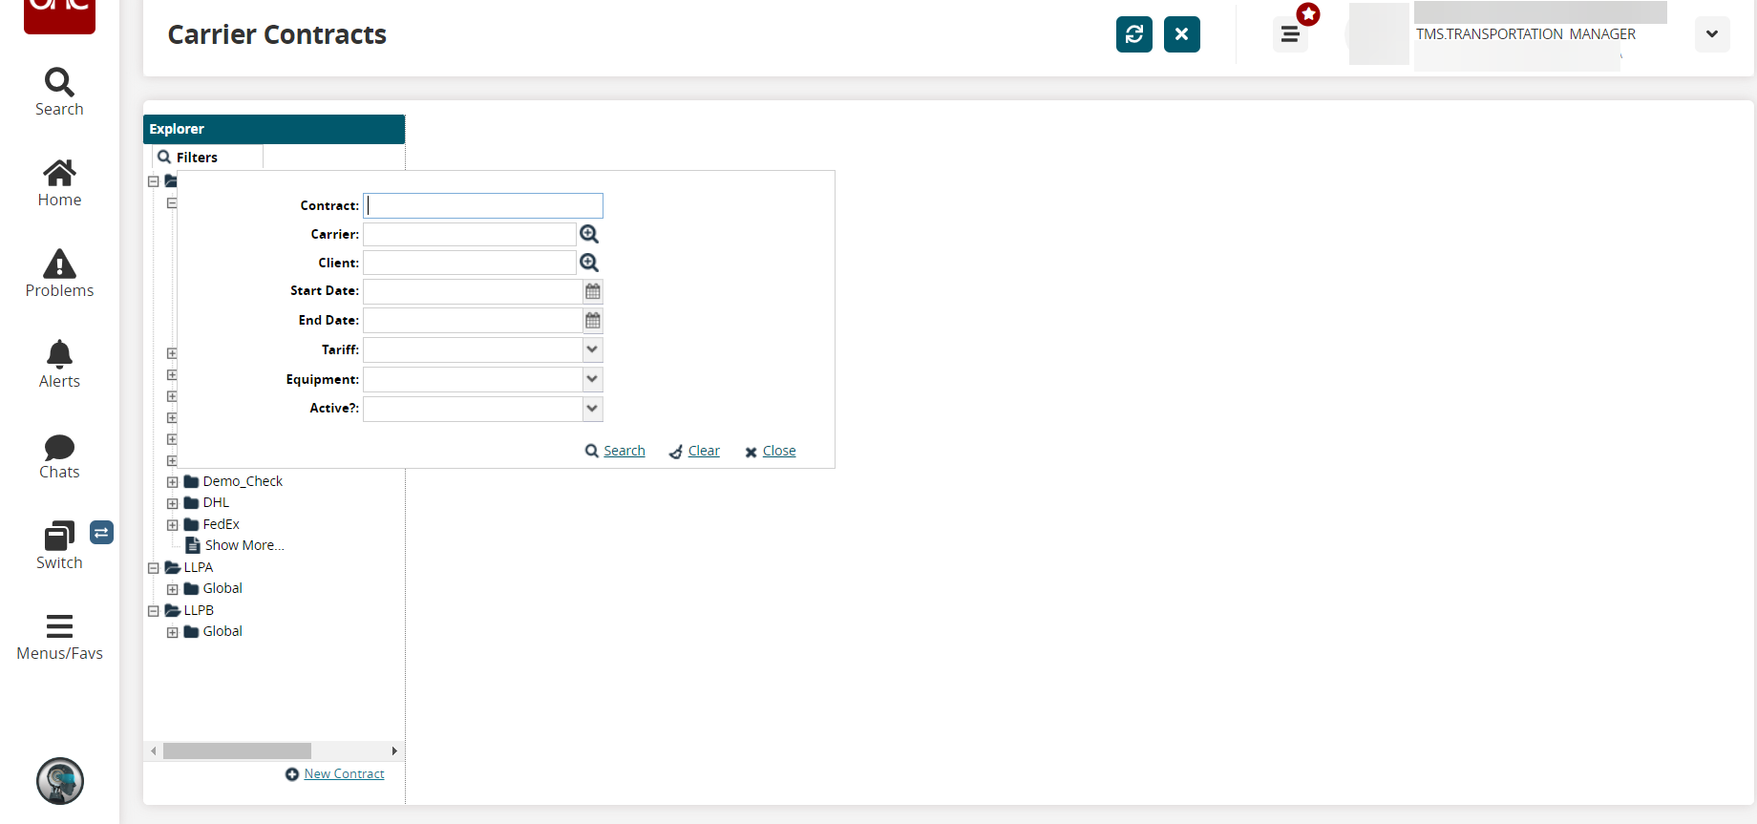Select the LLPB folder

[199, 610]
